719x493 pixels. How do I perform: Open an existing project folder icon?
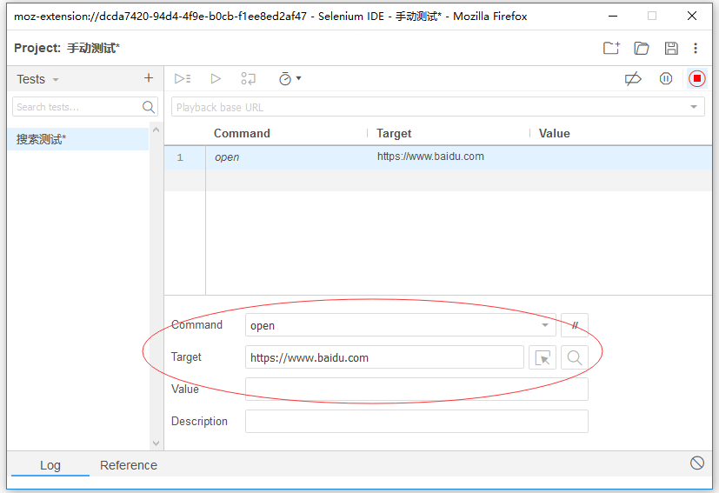[641, 48]
